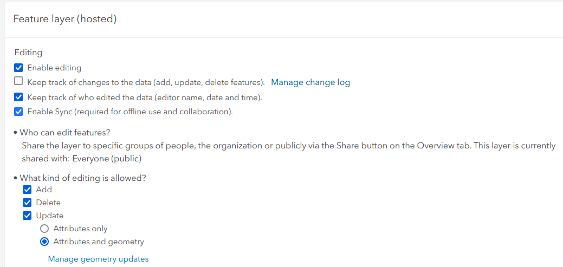The image size is (563, 267).
Task: Uncheck the Delete editing permission
Action: [27, 203]
